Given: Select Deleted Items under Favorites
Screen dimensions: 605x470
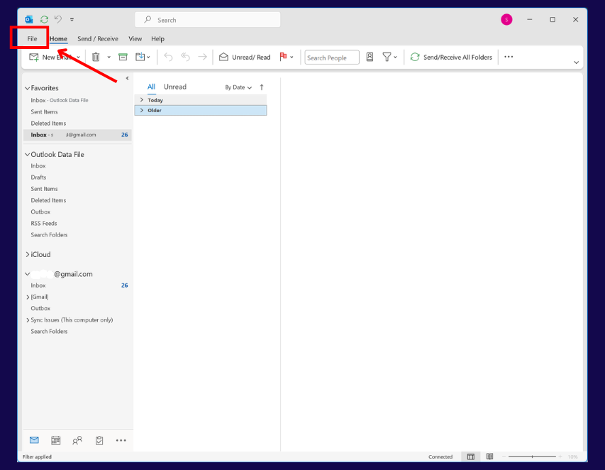Looking at the screenshot, I should pyautogui.click(x=49, y=124).
